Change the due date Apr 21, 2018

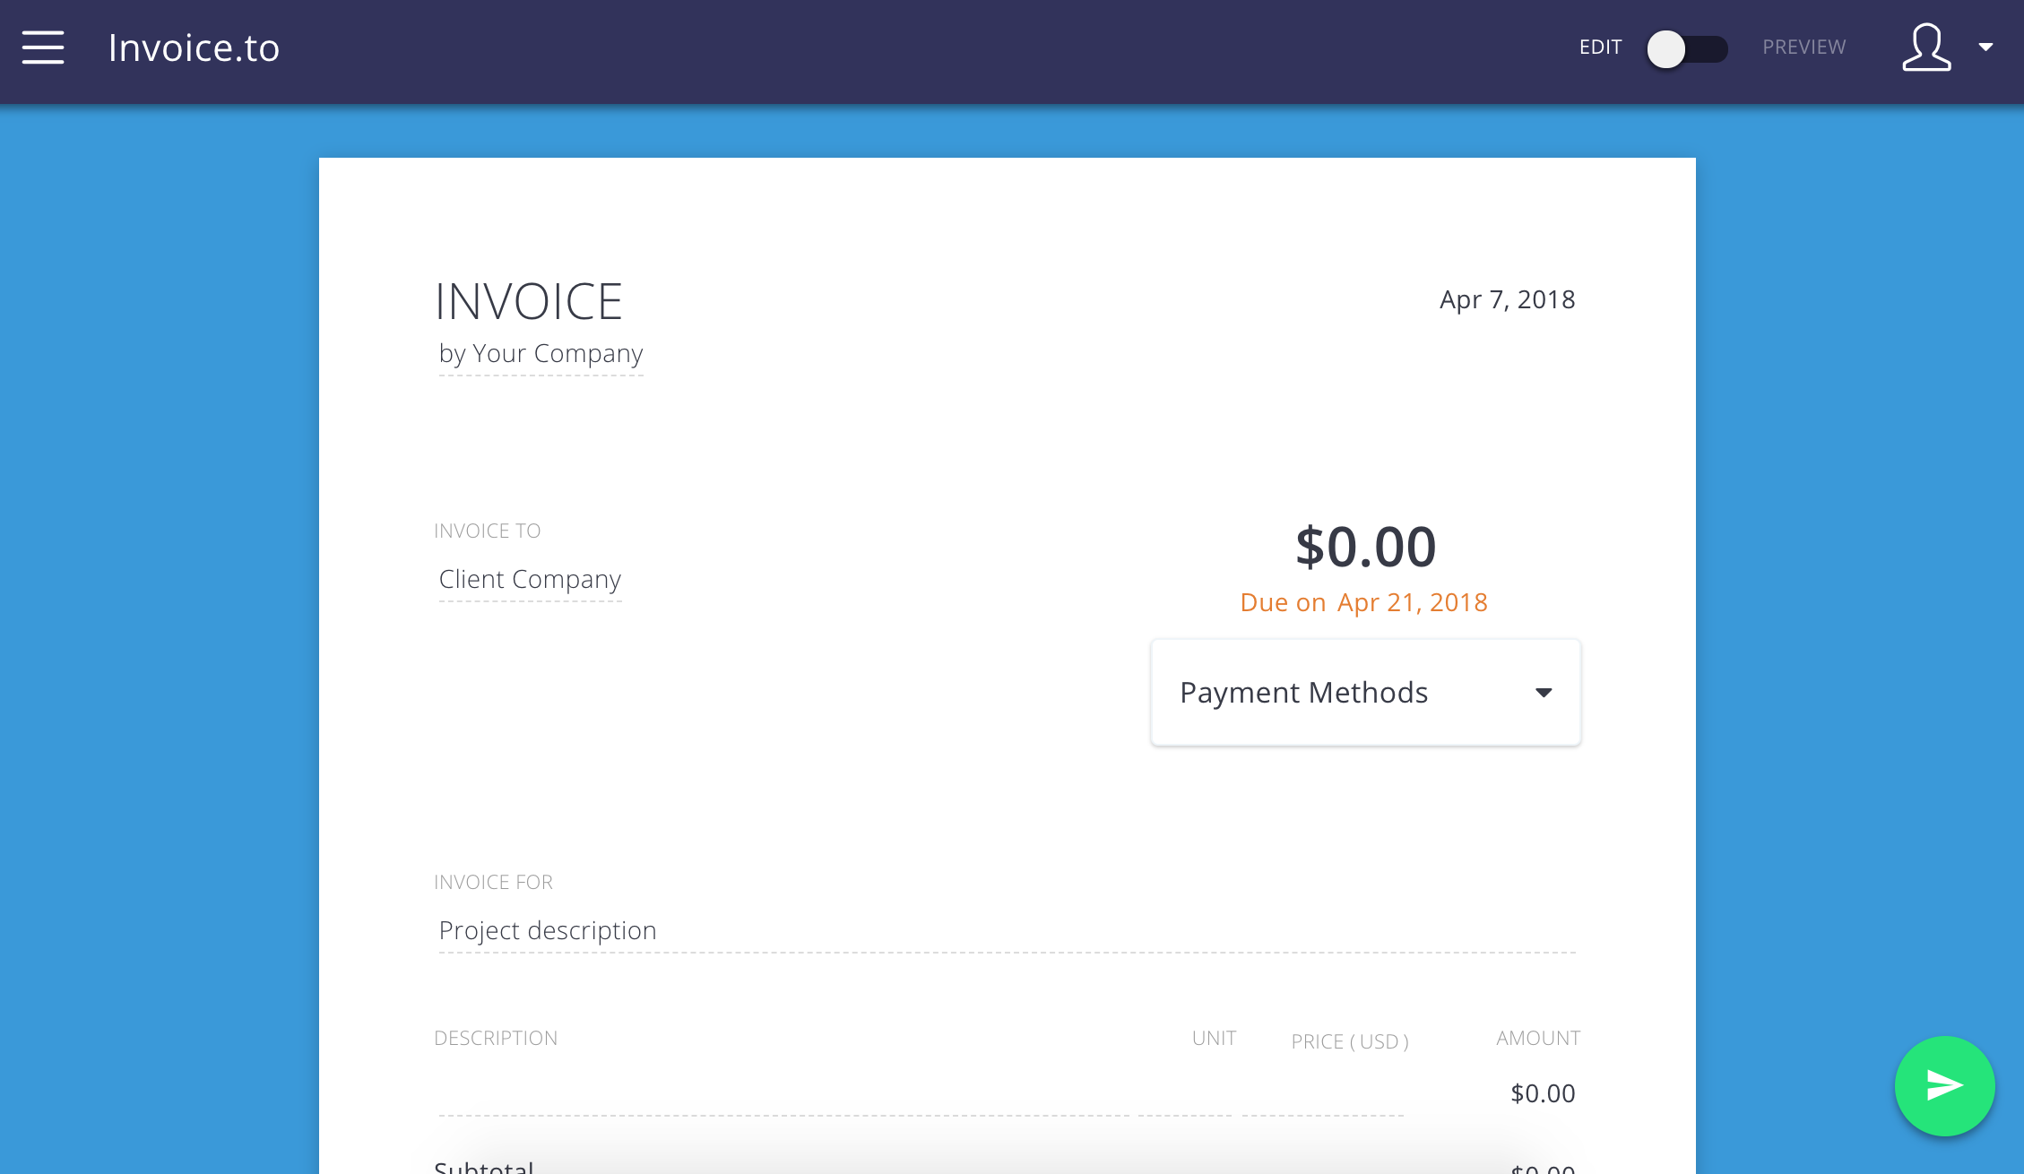coord(1412,602)
